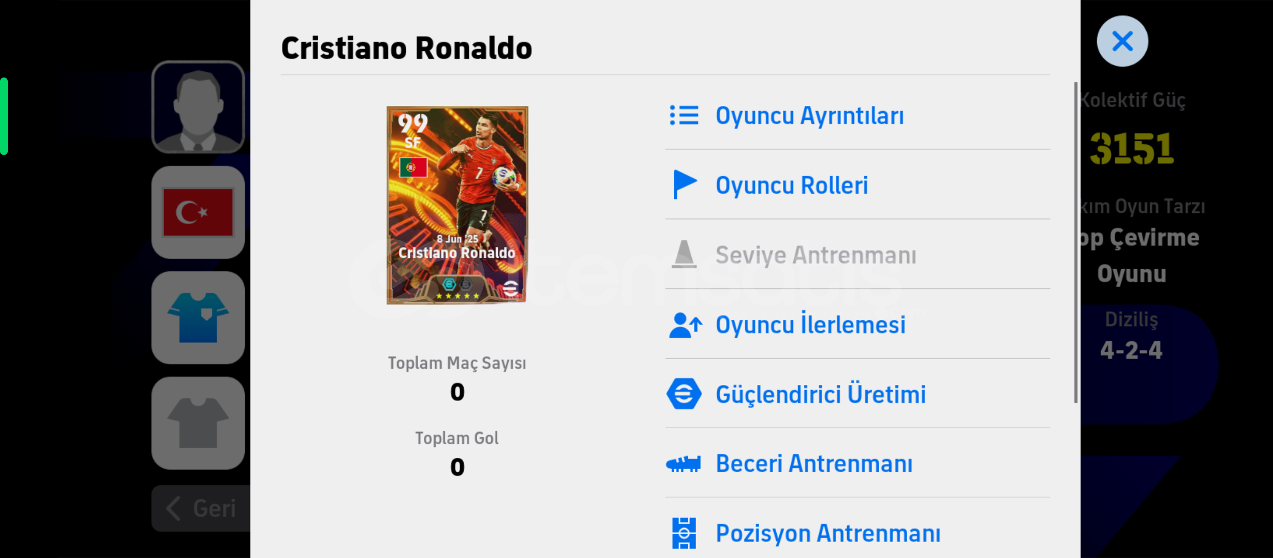Open the blue jersey kit icon
1273x558 pixels.
198,318
